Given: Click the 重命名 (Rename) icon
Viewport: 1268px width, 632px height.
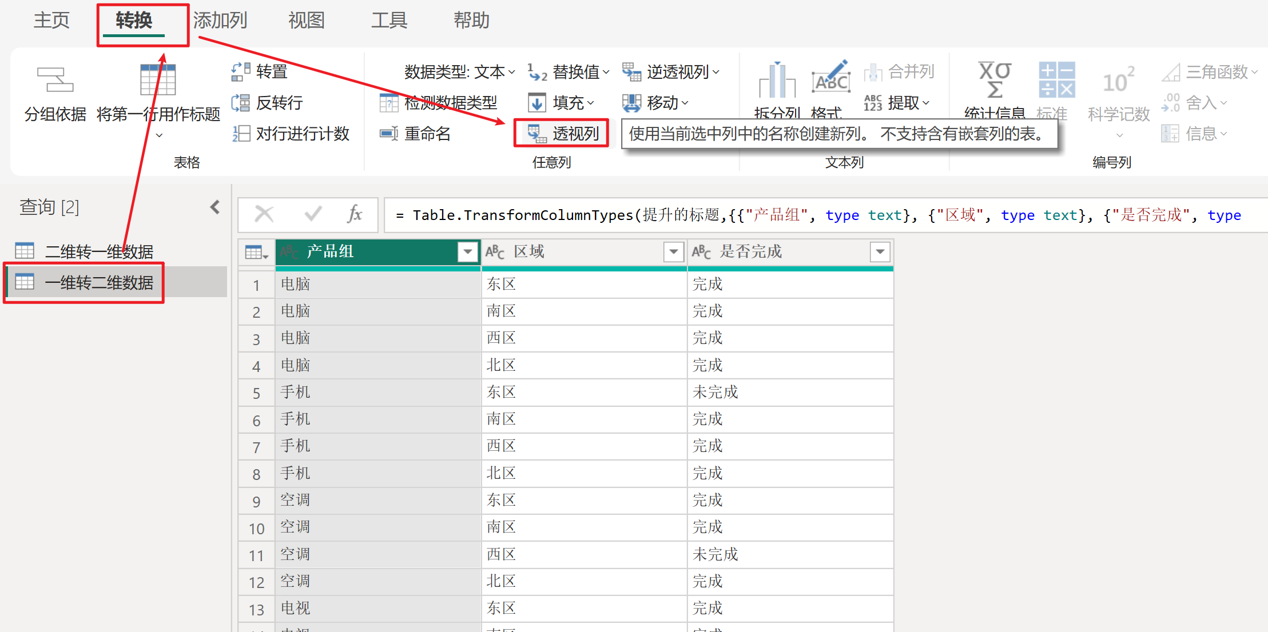Looking at the screenshot, I should pyautogui.click(x=389, y=134).
